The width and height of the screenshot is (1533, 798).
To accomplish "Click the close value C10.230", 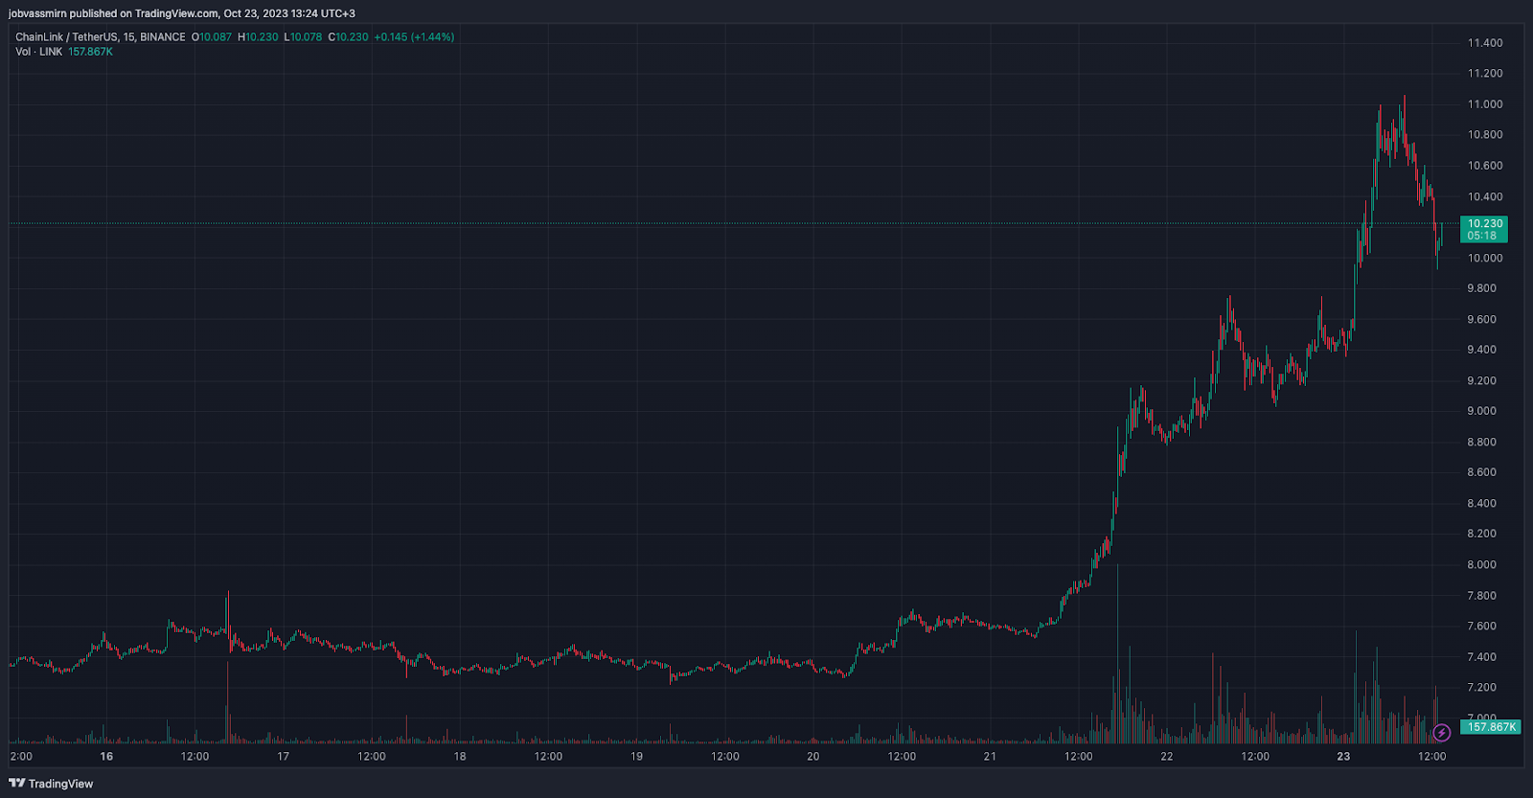I will pos(348,37).
